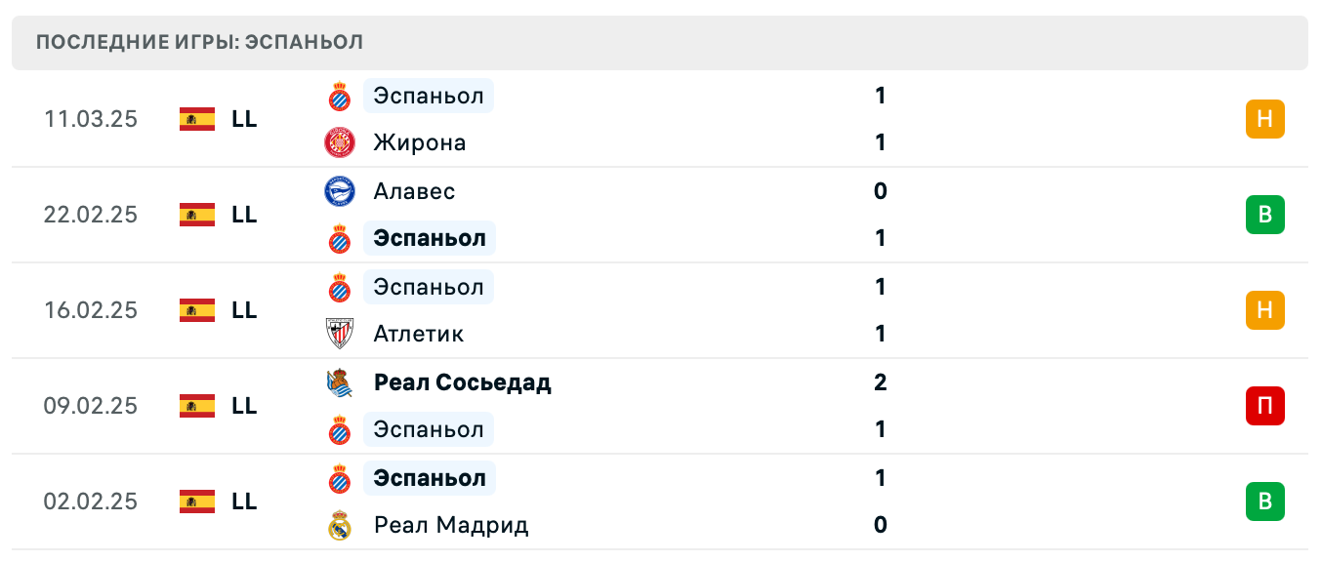Viewport: 1322px width, 562px height.
Task: Click green win badge for 02.02.25 match
Action: pyautogui.click(x=1264, y=502)
